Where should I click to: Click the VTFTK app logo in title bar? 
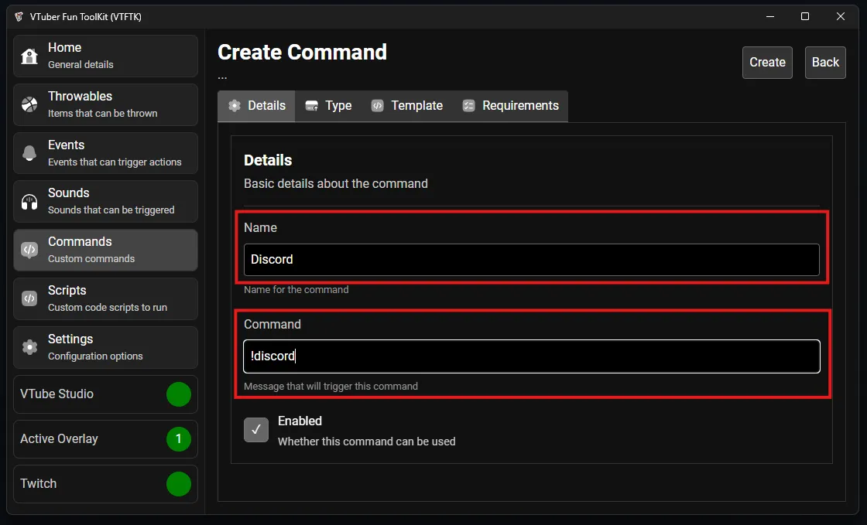click(19, 16)
